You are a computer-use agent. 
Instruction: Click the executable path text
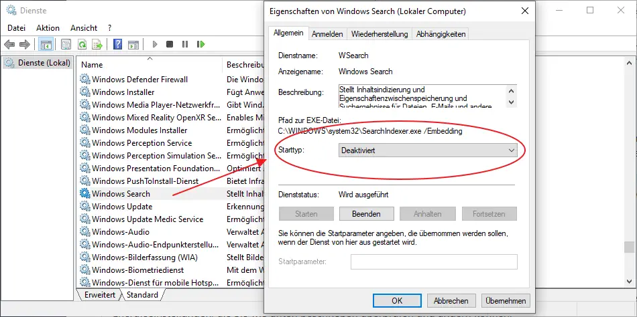(x=370, y=131)
